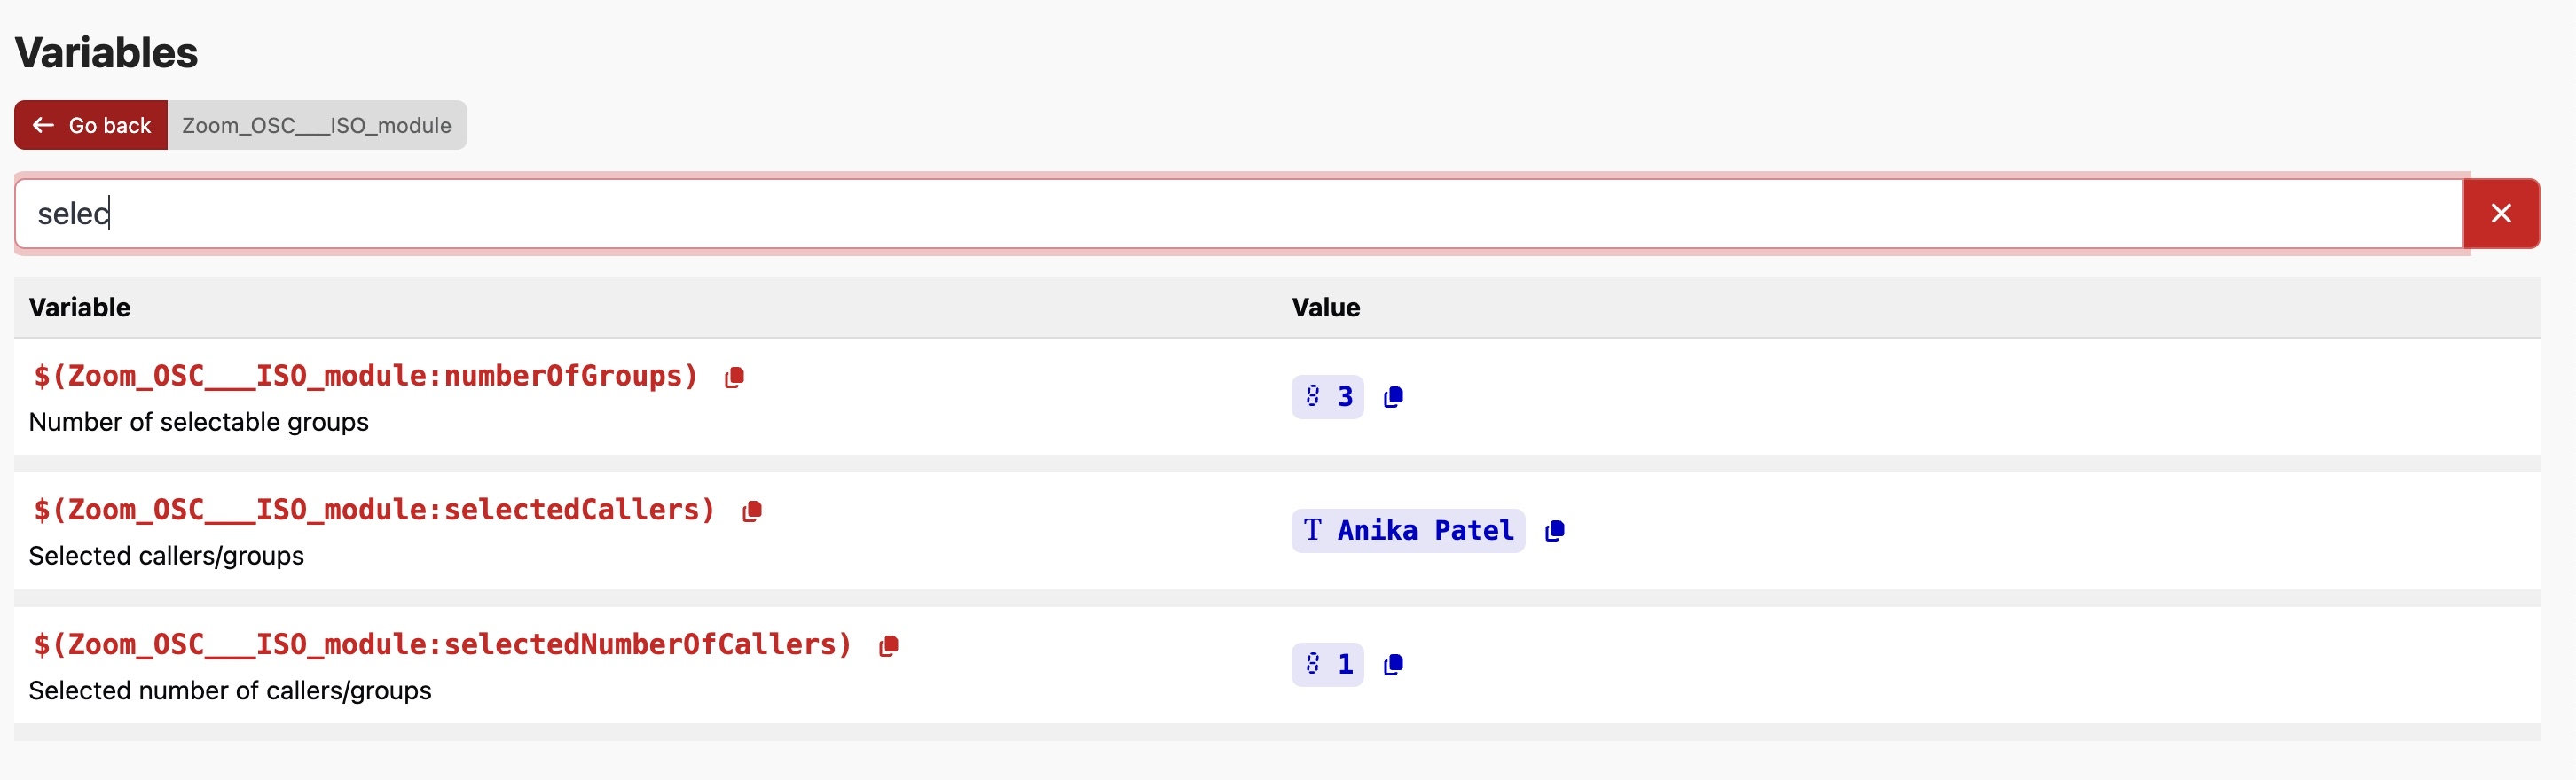
Task: Copy the selectedNumberOfCallers value 1
Action: (x=1393, y=665)
